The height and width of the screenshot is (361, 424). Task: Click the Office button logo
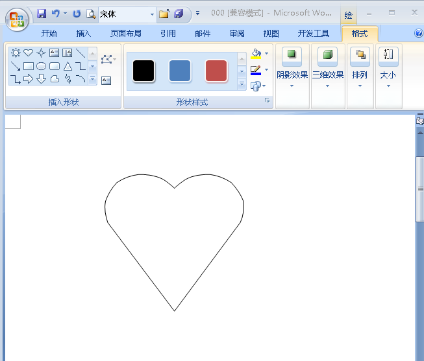[17, 19]
